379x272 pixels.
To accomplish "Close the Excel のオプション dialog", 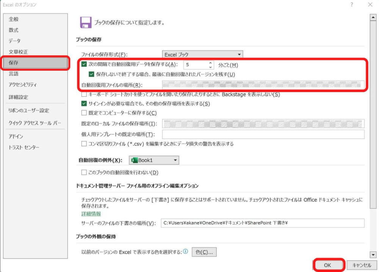I will (370, 5).
